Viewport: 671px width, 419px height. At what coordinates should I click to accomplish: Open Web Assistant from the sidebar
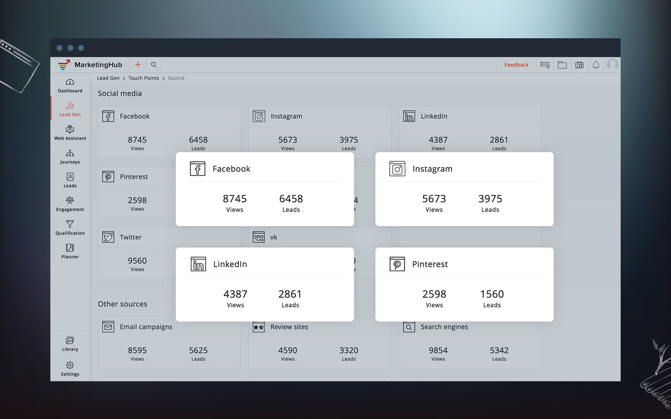coord(70,133)
